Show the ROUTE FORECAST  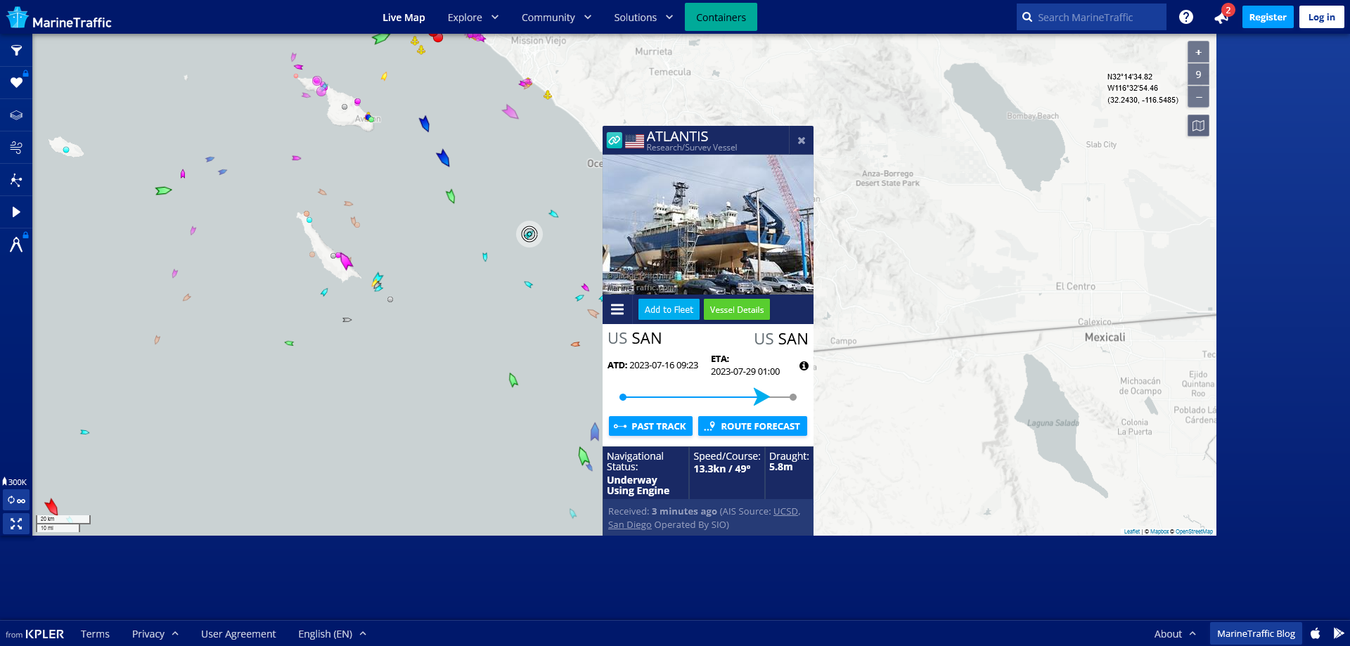pyautogui.click(x=752, y=426)
